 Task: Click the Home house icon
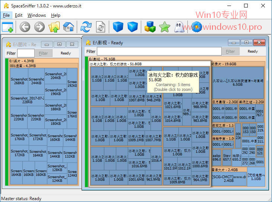tap(69, 27)
